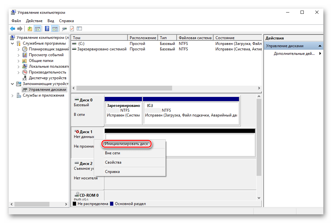Viewport: 332px width, 223px height.
Task: Click the Производительность red gauge icon
Action: point(25,72)
